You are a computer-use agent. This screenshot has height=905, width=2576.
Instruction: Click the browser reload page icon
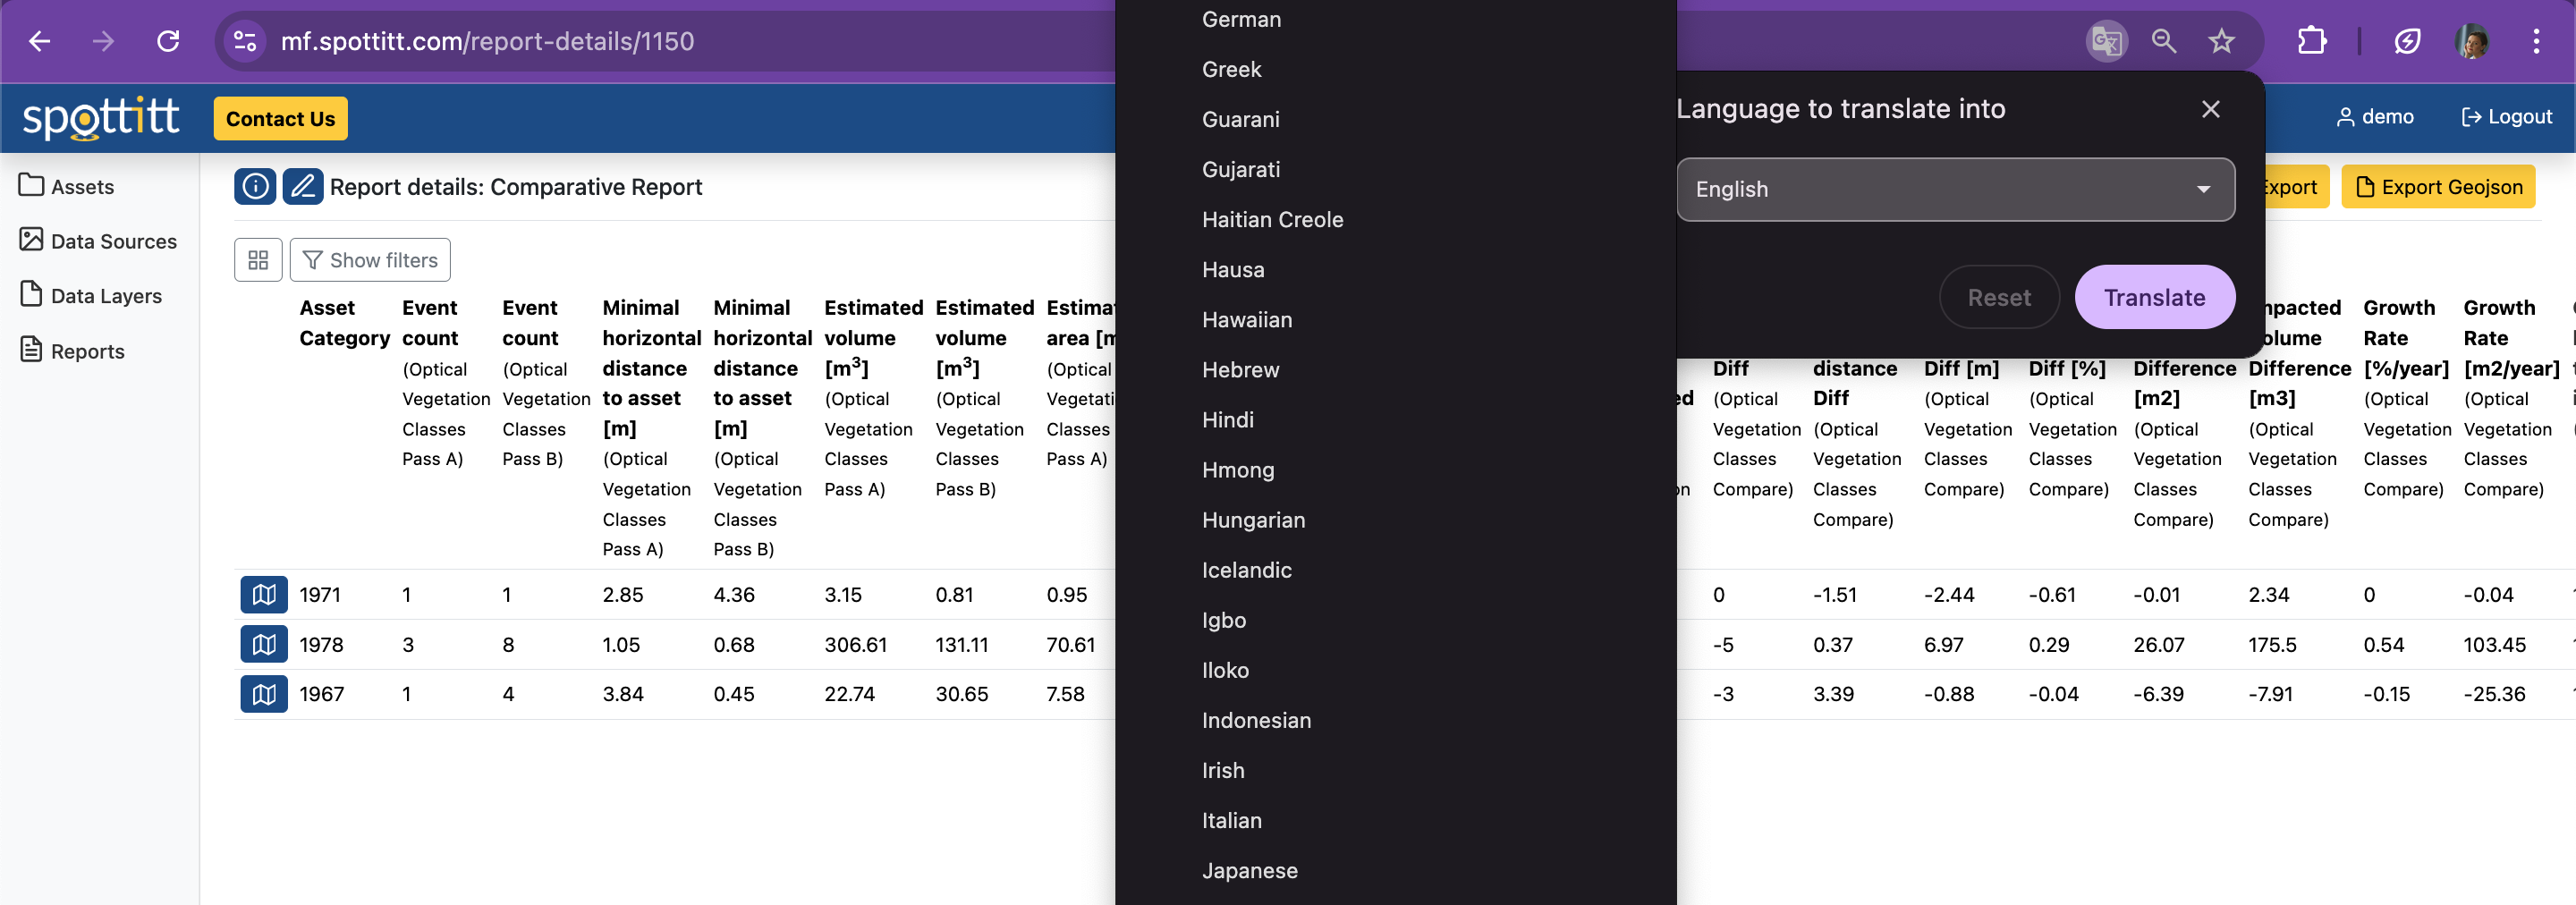[x=168, y=41]
